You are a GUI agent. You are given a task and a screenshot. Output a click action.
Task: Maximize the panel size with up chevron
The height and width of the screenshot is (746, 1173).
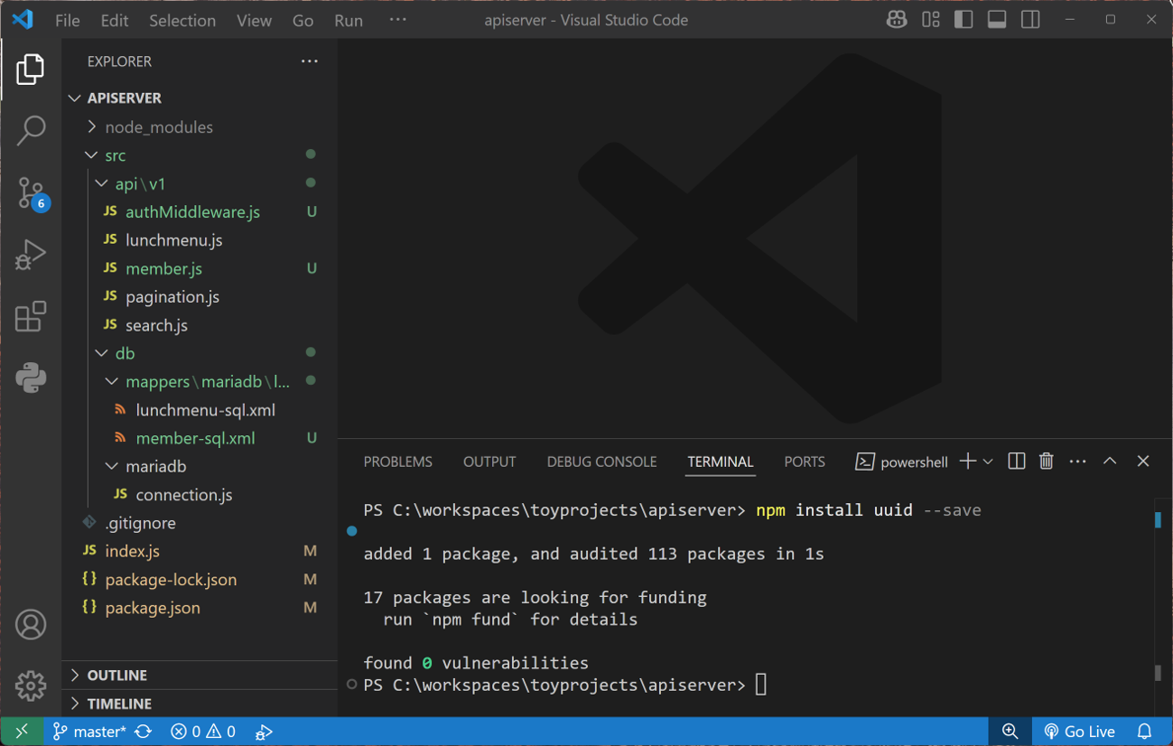1110,462
